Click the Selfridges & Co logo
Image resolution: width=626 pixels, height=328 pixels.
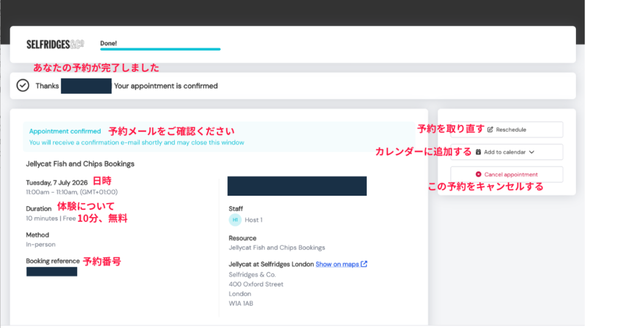[55, 44]
